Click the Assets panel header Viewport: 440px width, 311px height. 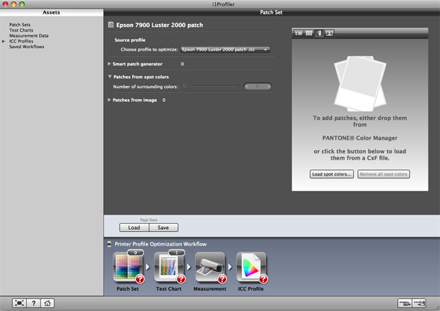[x=52, y=12]
